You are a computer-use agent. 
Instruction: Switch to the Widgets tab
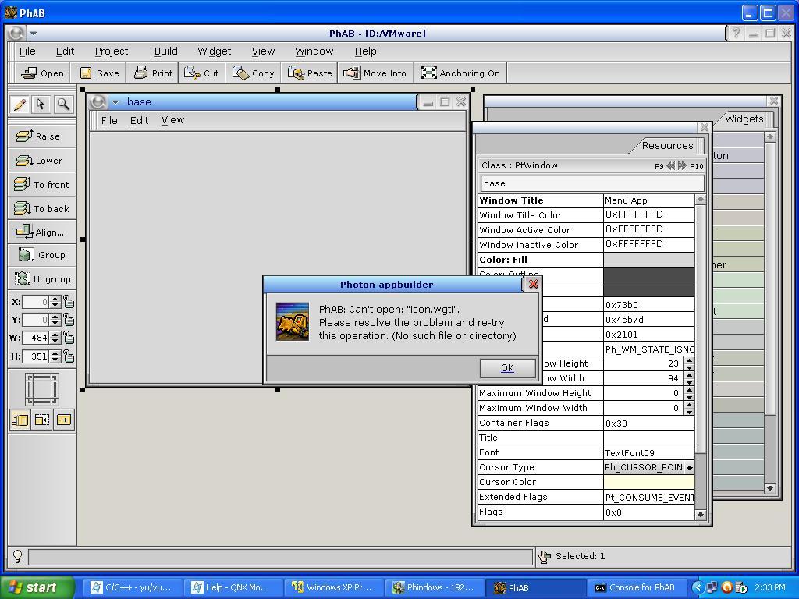coord(744,119)
